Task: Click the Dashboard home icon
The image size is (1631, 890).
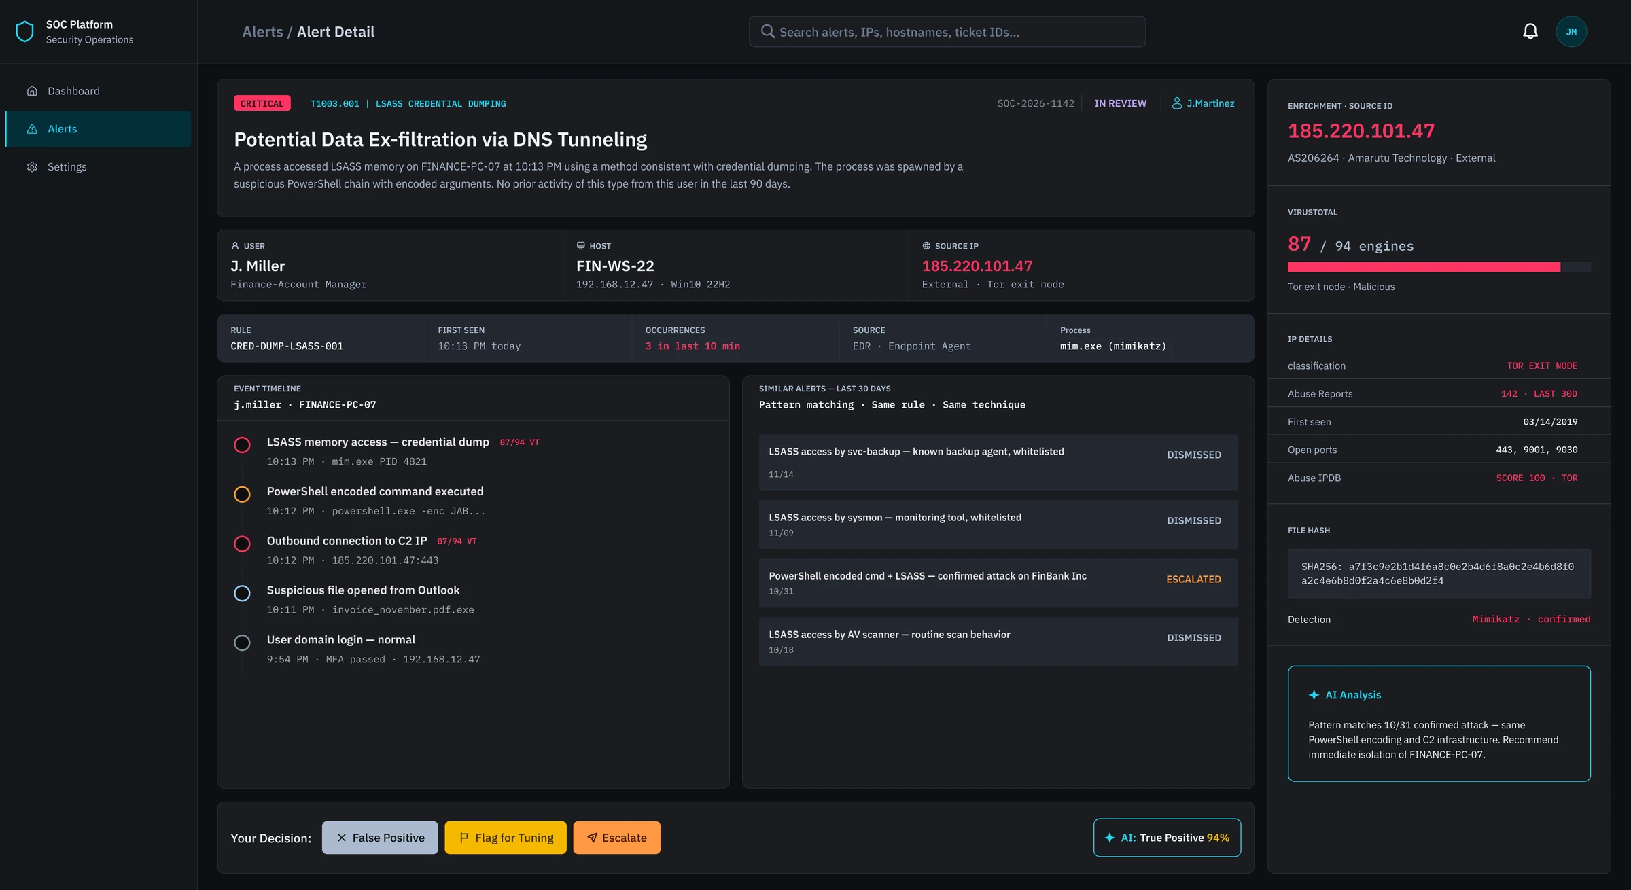Action: 32,91
